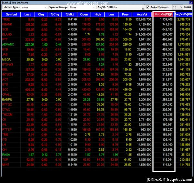Toggle the Auto Refresh checkbox
Image resolution: width=194 pixels, height=183 pixels.
click(x=148, y=7)
